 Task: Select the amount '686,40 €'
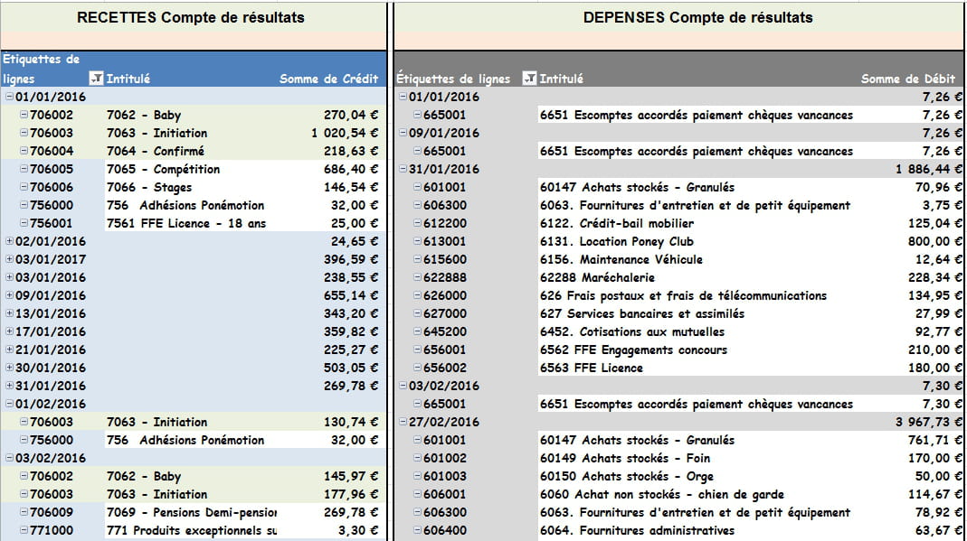click(x=351, y=169)
